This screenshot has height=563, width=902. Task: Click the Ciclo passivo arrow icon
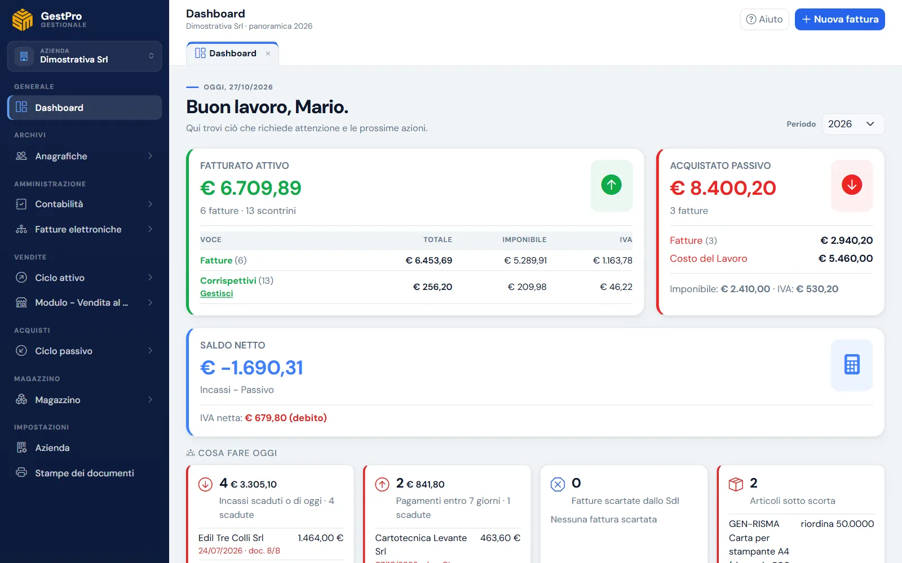21,351
